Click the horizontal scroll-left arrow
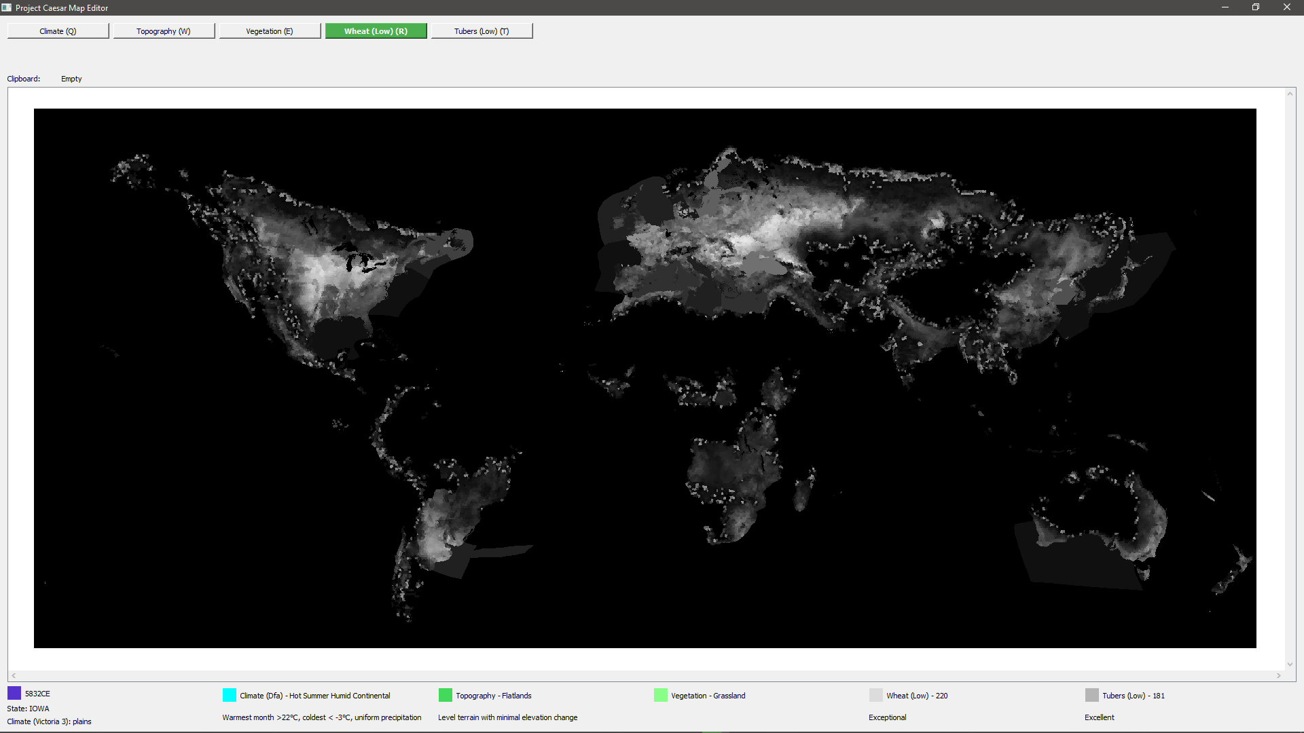 (x=14, y=675)
